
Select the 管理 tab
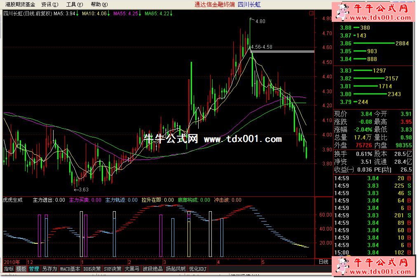(x=34, y=269)
